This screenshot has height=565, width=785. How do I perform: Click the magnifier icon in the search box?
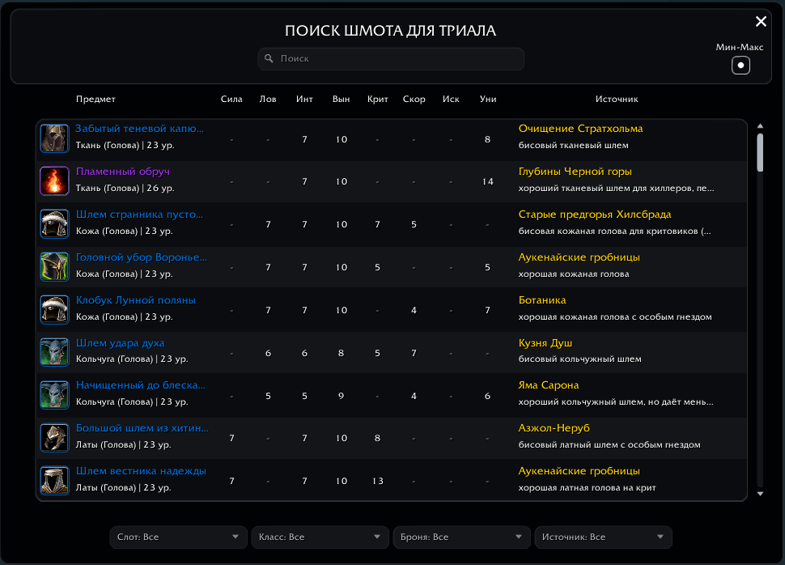269,58
